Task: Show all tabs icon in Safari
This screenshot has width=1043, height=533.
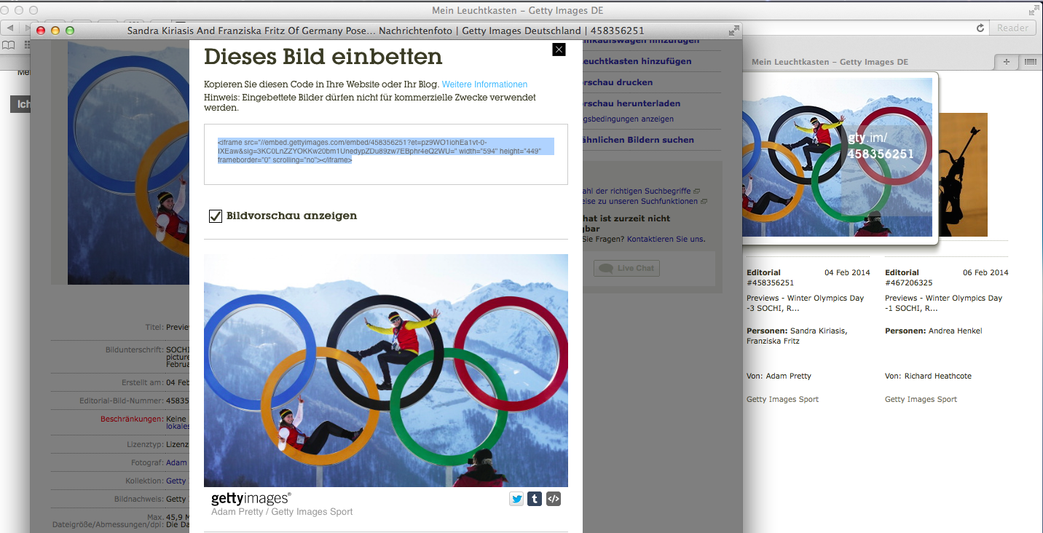Action: coord(1031,62)
